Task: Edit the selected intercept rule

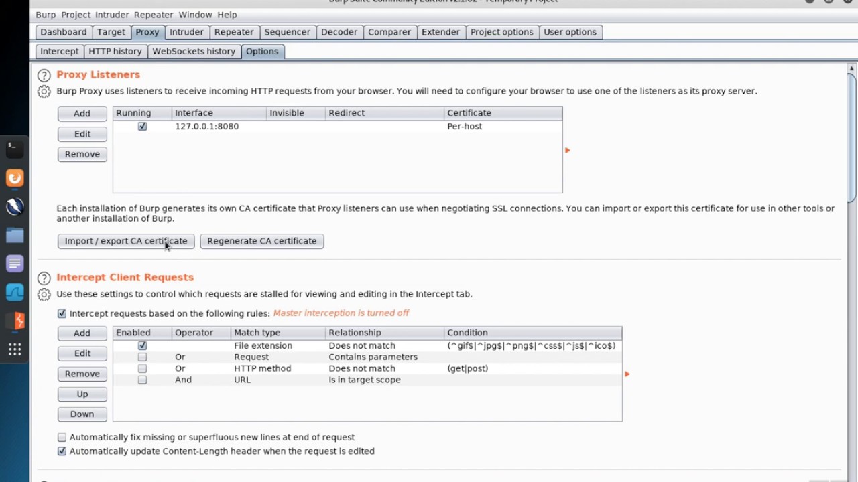Action: click(x=82, y=353)
